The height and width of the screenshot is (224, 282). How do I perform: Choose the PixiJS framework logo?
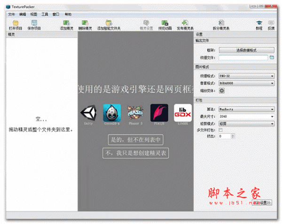click(x=159, y=113)
